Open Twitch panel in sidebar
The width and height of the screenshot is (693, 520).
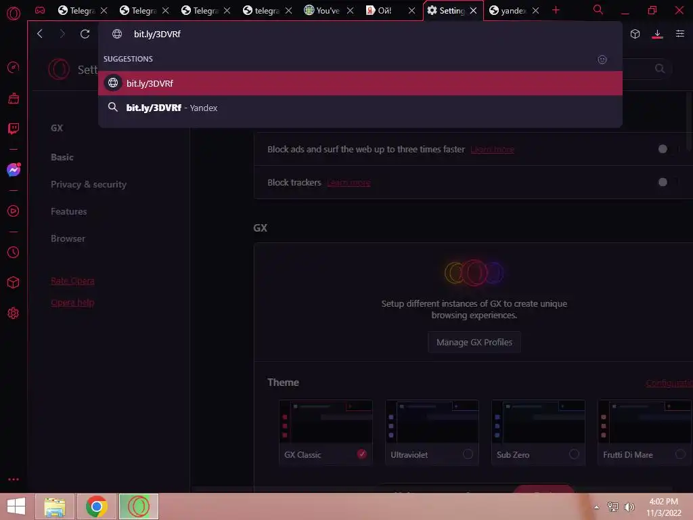[x=14, y=129]
